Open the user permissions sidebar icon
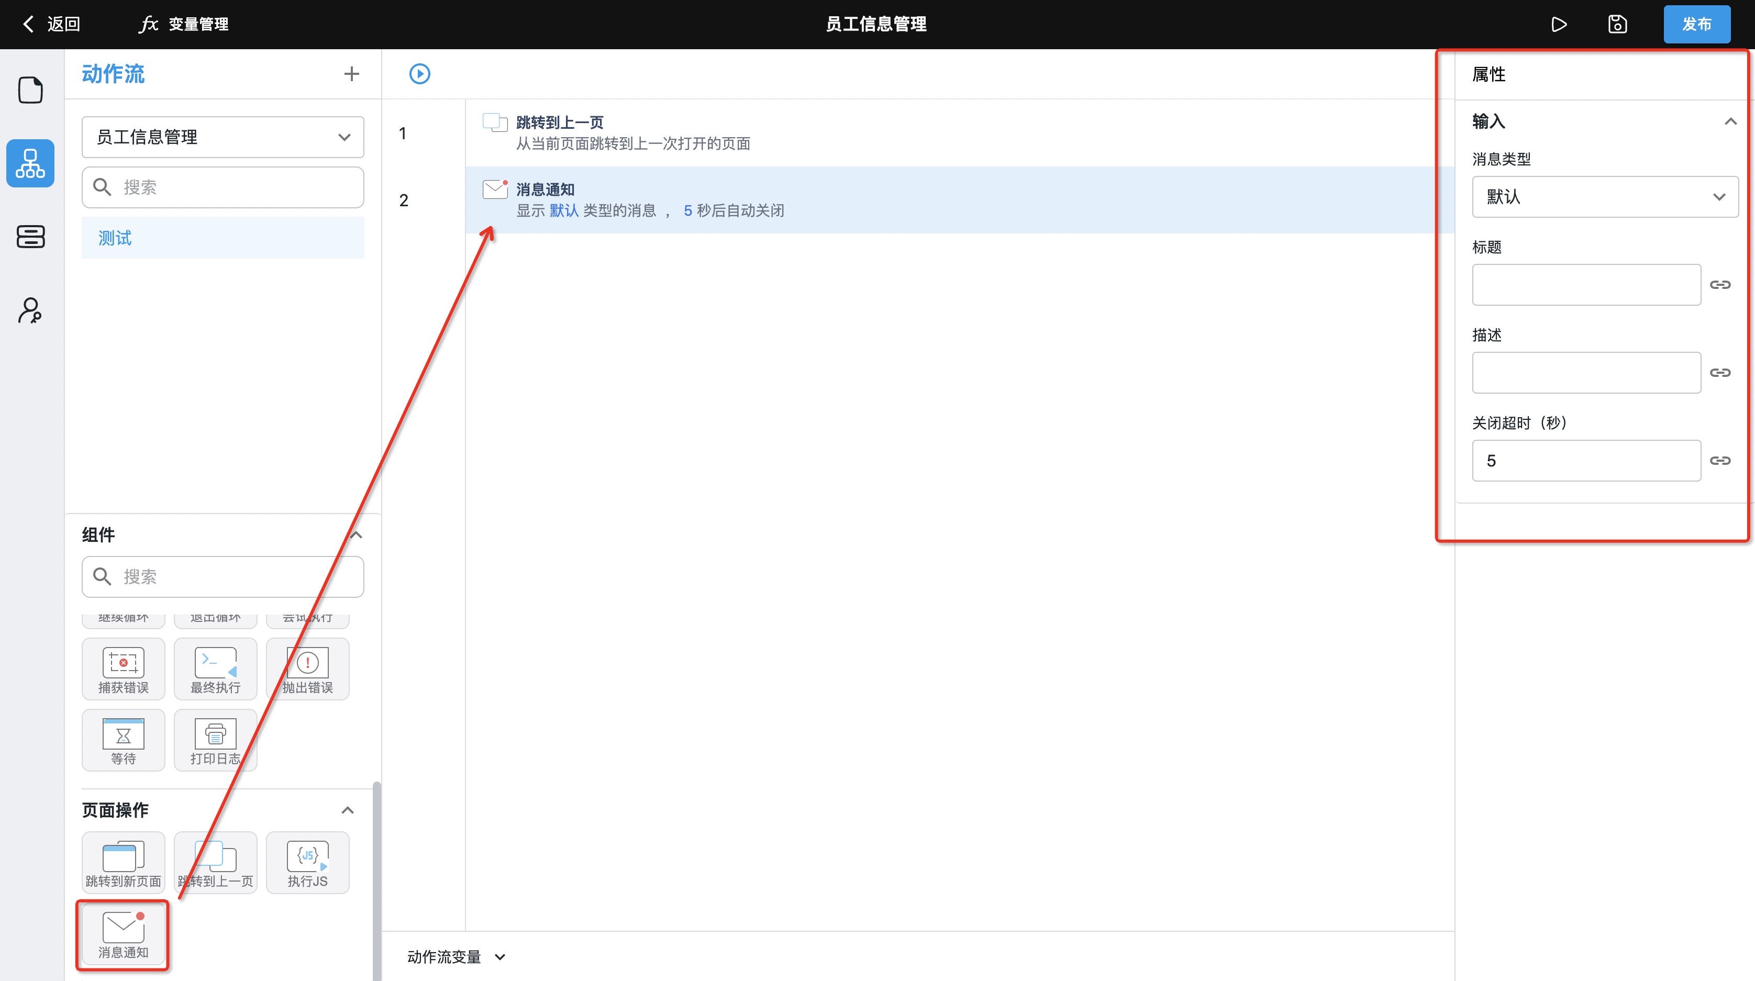Viewport: 1755px width, 981px height. tap(31, 310)
